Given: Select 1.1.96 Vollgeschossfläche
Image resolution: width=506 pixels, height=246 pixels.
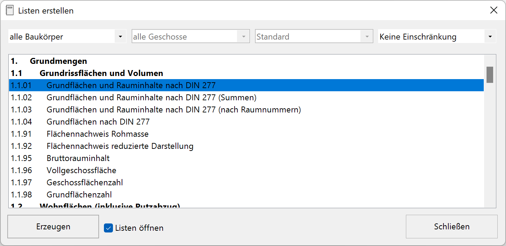Looking at the screenshot, I should [246, 170].
